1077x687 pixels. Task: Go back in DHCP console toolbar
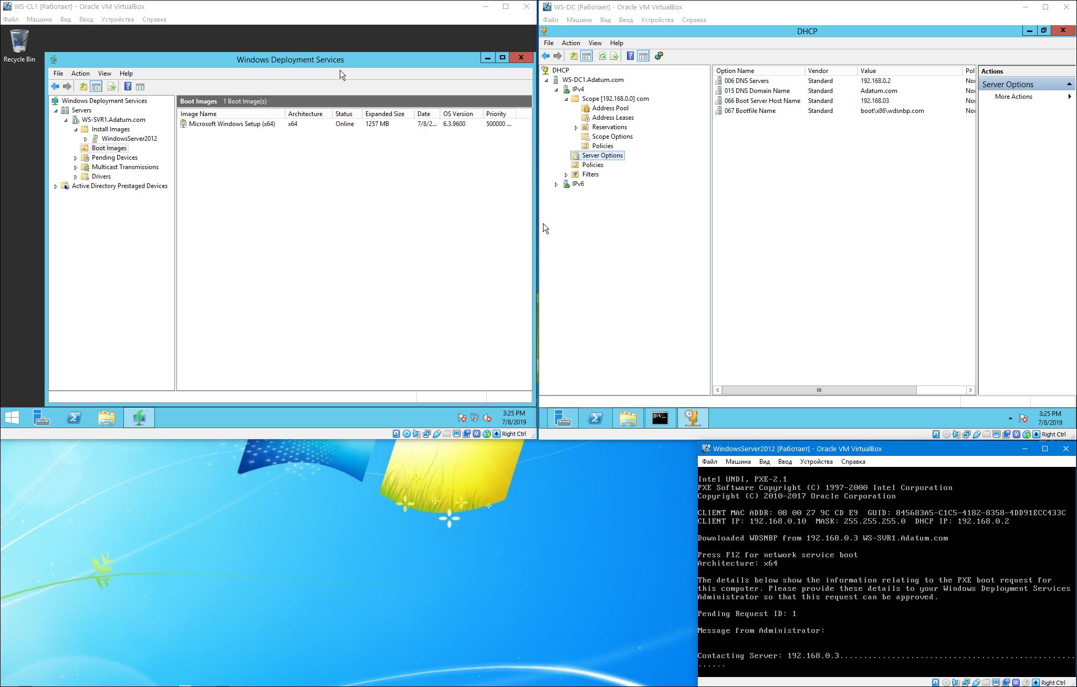point(546,56)
